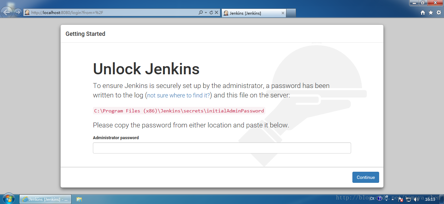Click the CH language indicator in tray

point(372,199)
